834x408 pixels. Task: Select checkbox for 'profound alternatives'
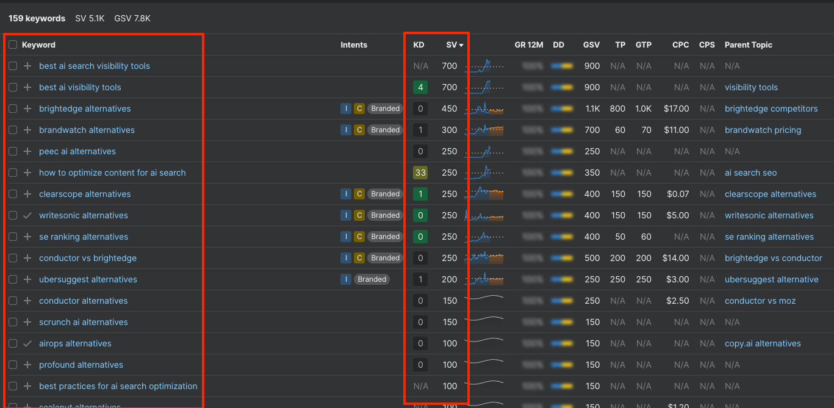point(13,365)
